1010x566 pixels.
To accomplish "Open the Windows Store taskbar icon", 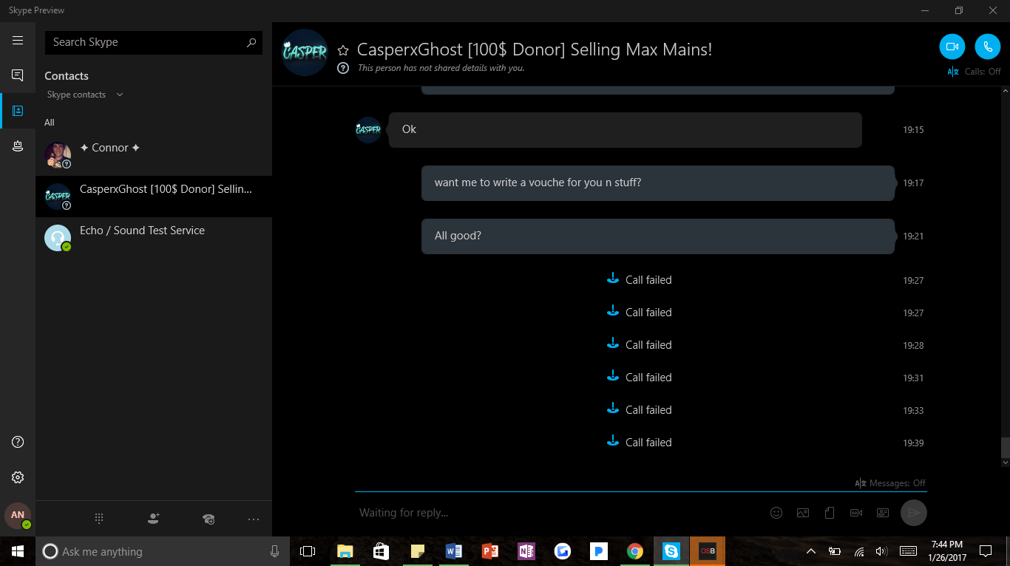I will [382, 551].
